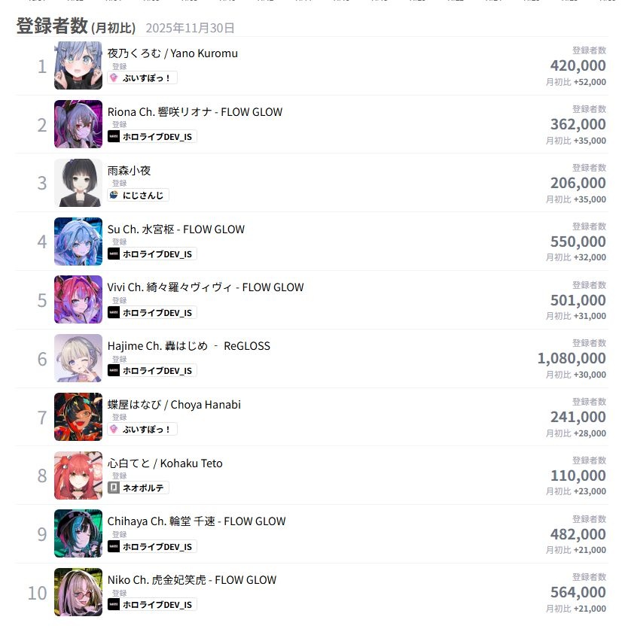The width and height of the screenshot is (622, 635).
Task: Open Yano Kuromu's avatar thumbnail
Action: click(x=78, y=65)
